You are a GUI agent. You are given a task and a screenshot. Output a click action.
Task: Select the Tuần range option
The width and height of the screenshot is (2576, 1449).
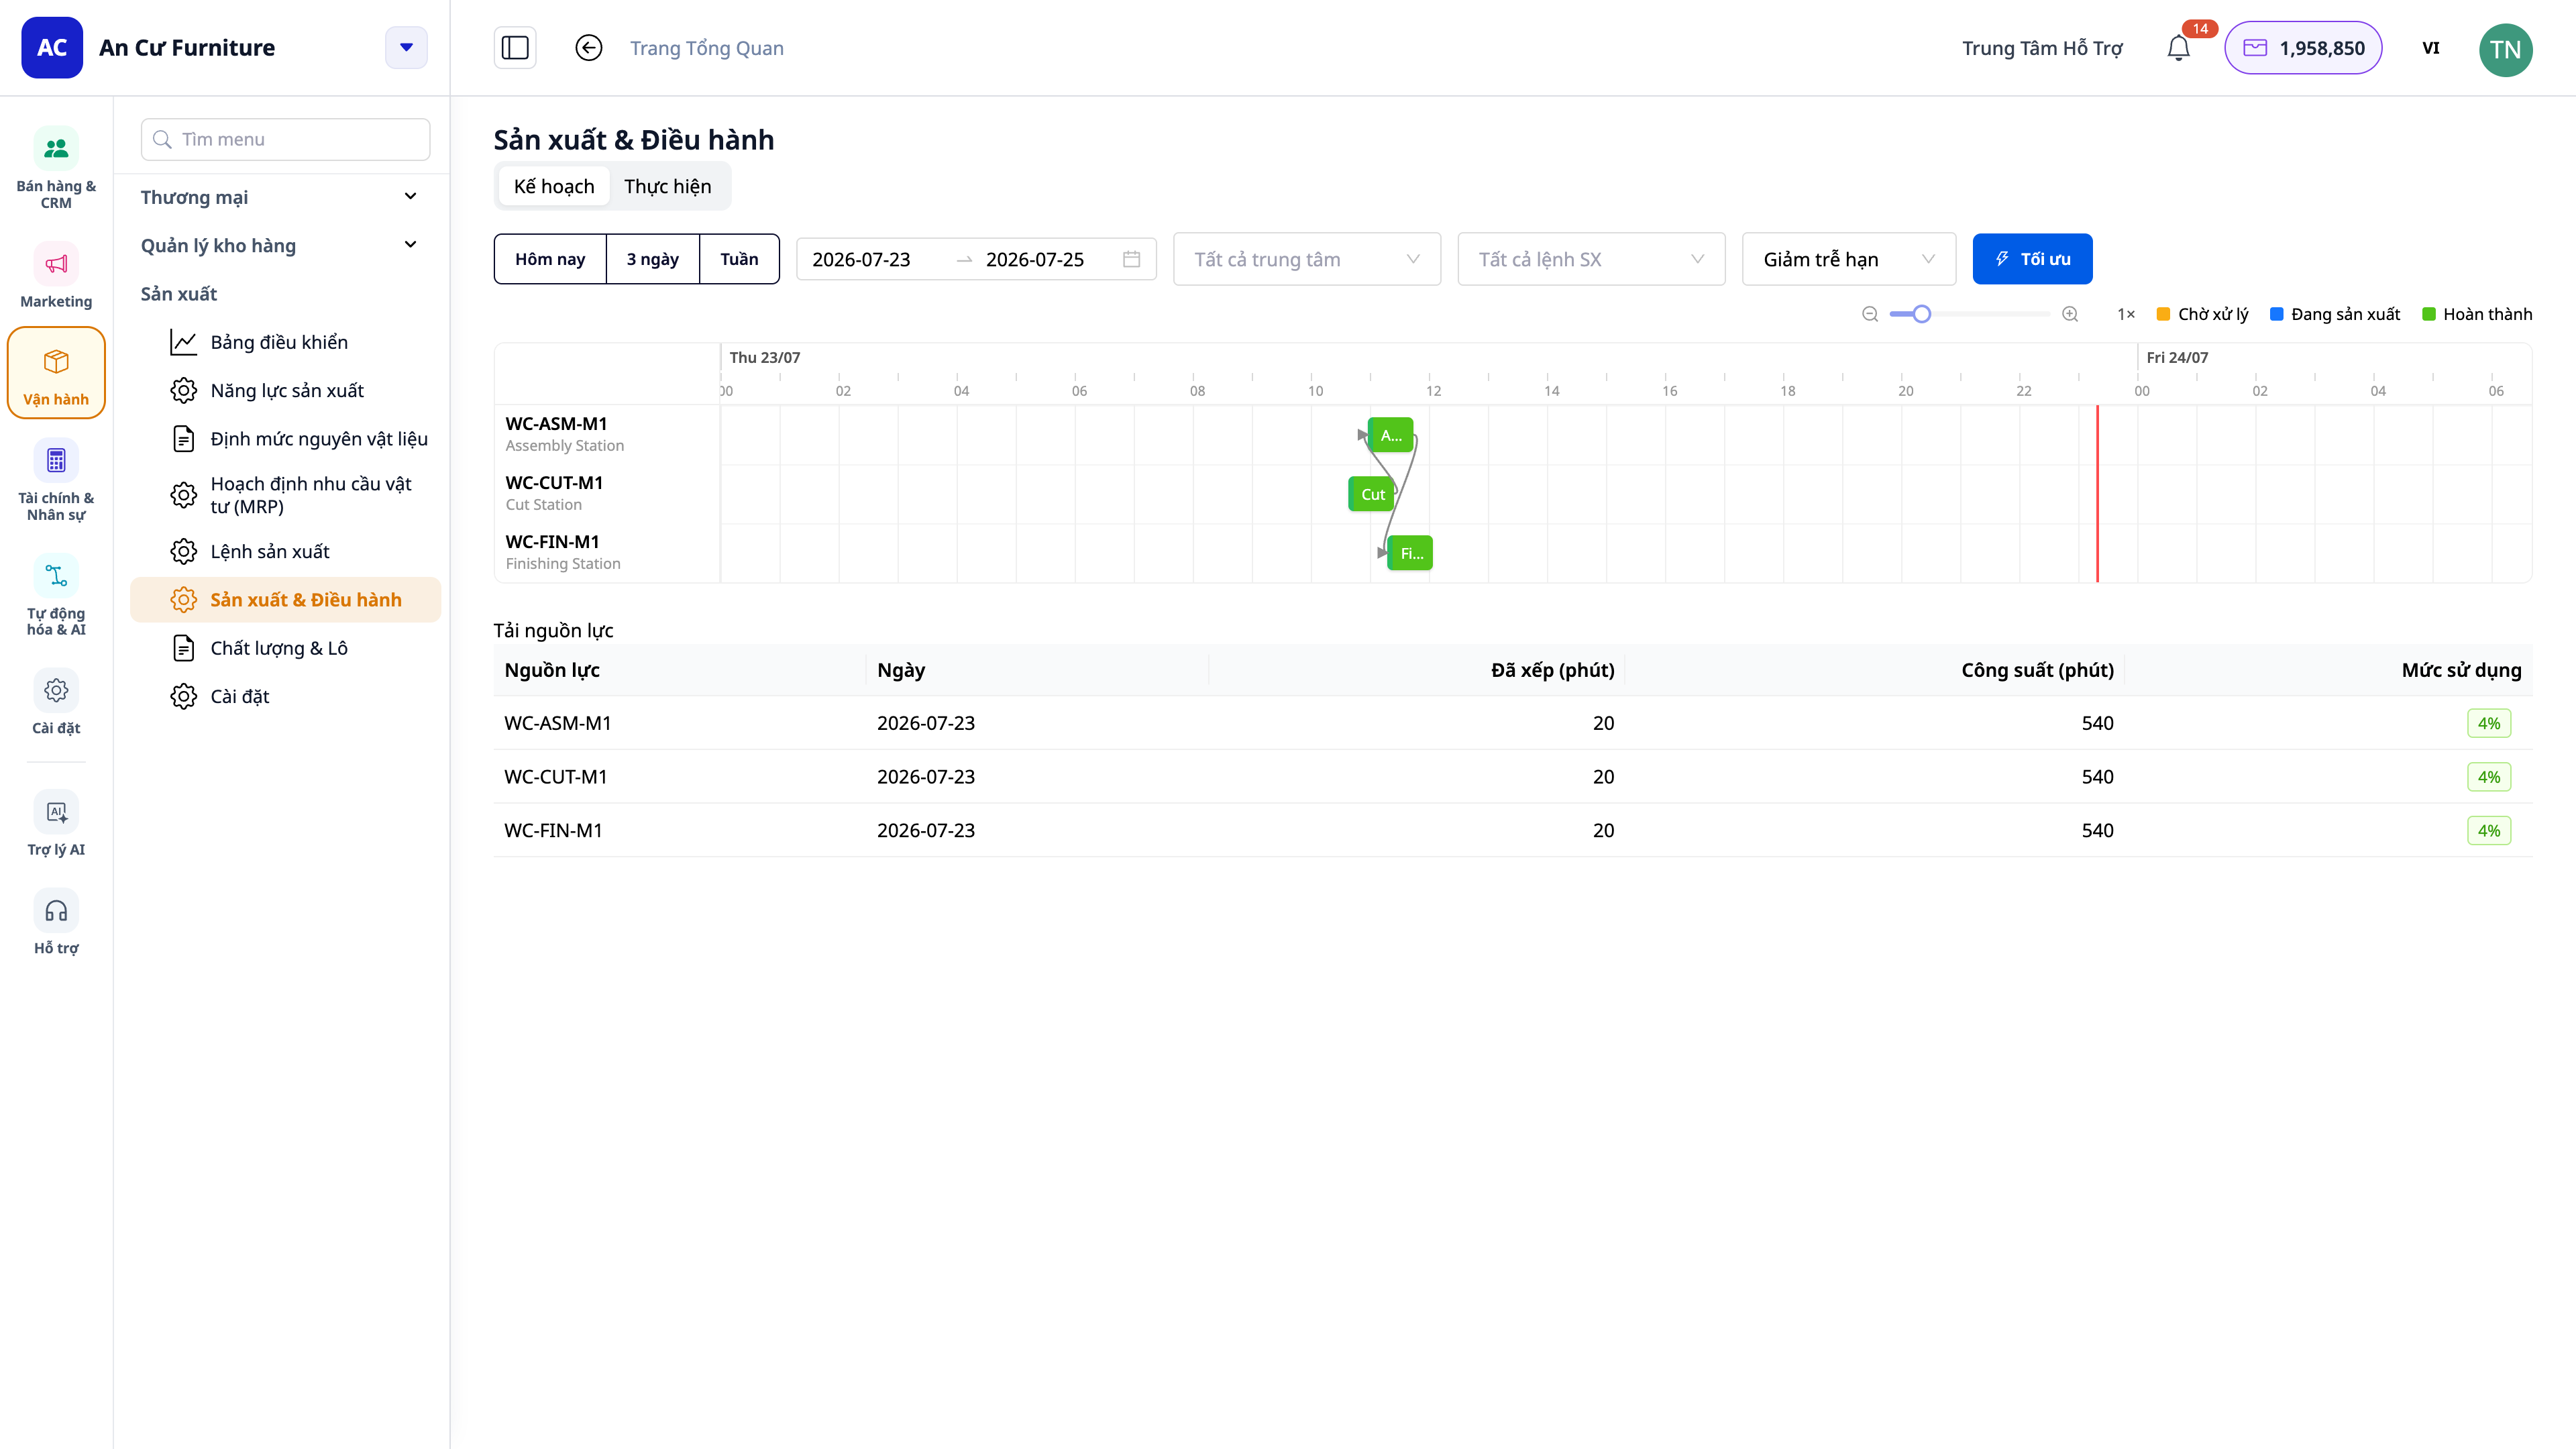pos(739,259)
